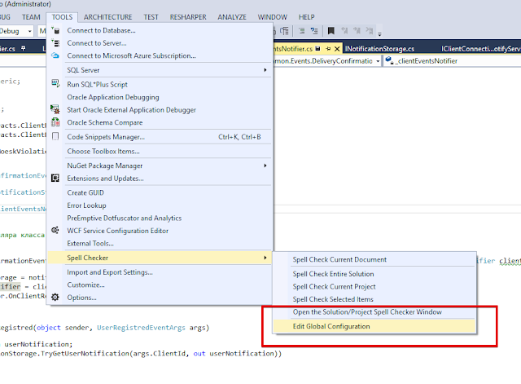
Task: Click the Code Snippets Manager icon
Action: (x=55, y=136)
